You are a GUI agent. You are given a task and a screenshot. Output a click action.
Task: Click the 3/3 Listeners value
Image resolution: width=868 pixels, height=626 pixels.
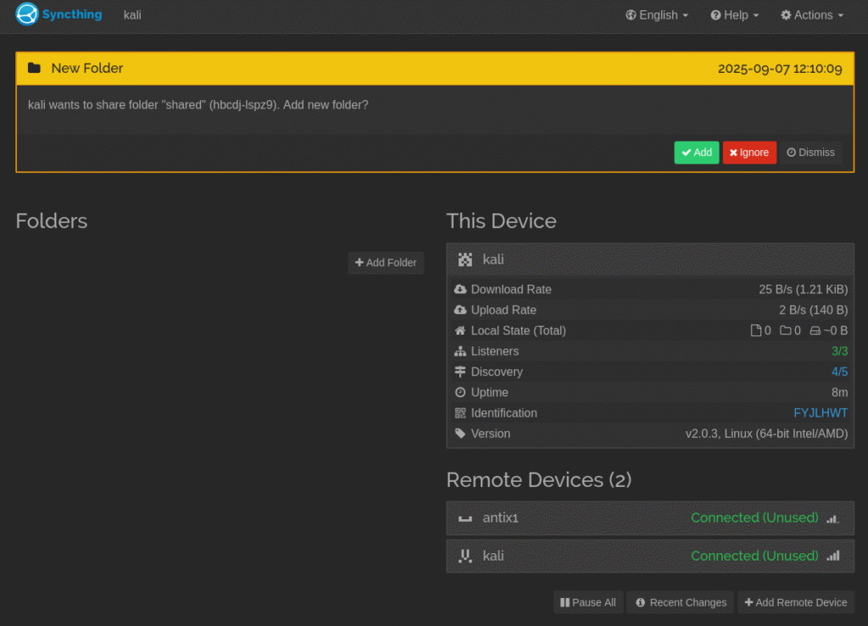coord(839,352)
